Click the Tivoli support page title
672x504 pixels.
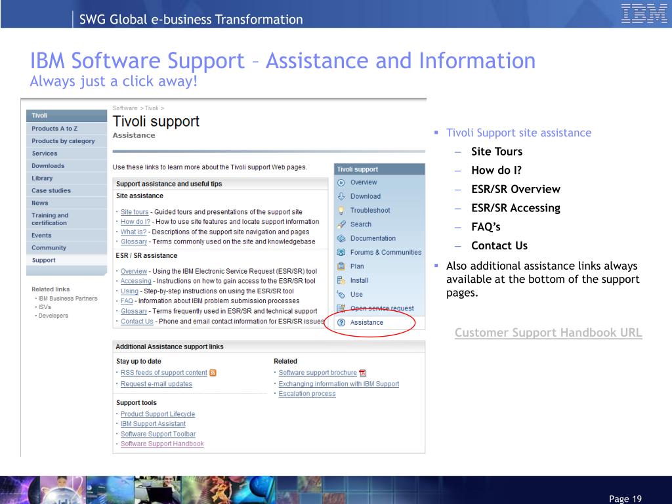[156, 121]
